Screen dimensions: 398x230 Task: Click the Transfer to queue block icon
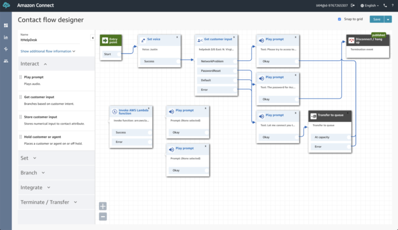pyautogui.click(x=313, y=116)
